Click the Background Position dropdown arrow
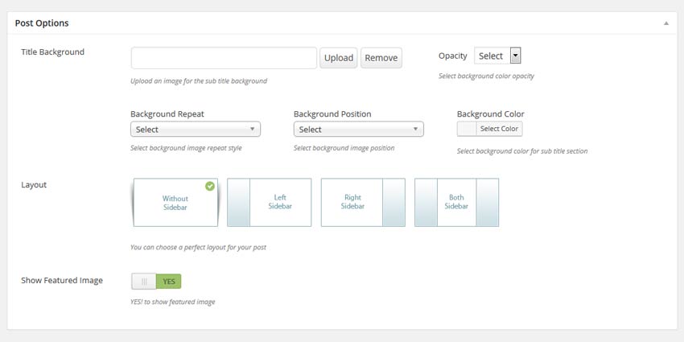Image resolution: width=684 pixels, height=342 pixels. click(415, 129)
